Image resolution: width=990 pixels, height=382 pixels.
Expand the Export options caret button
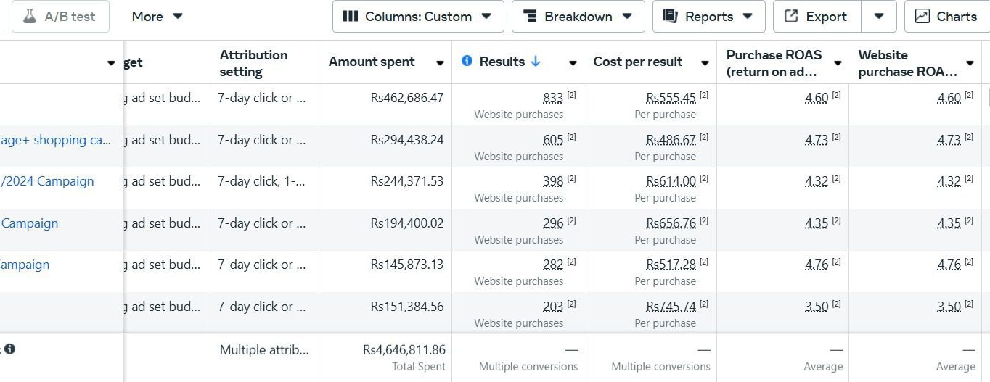coord(878,17)
